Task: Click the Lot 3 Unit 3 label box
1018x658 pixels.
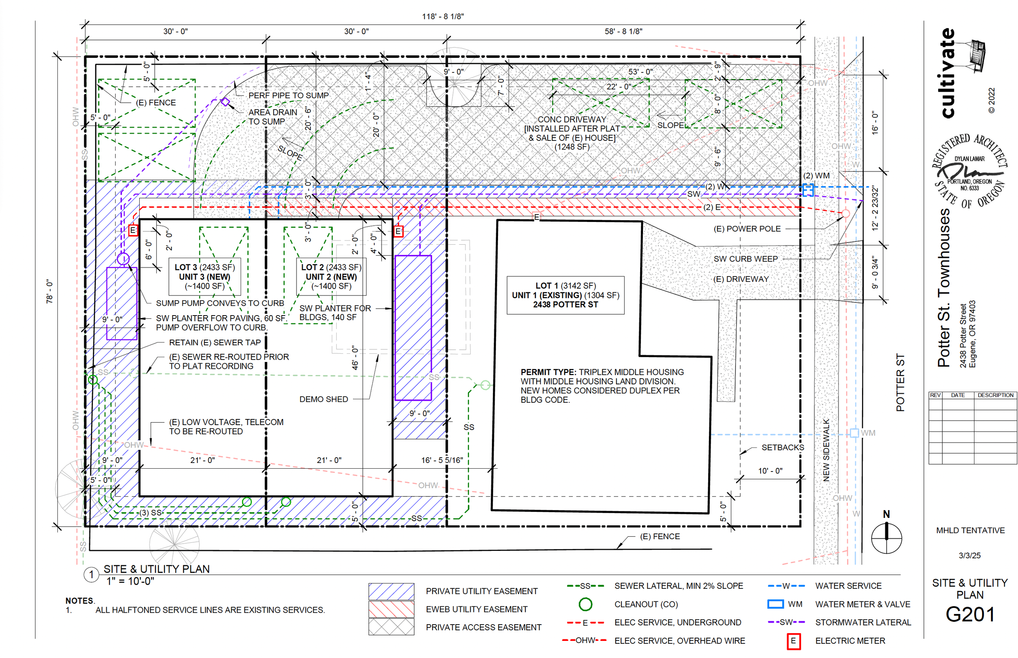Action: [205, 276]
